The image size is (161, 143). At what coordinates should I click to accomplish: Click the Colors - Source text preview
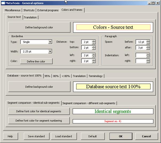pyautogui.click(x=113, y=27)
